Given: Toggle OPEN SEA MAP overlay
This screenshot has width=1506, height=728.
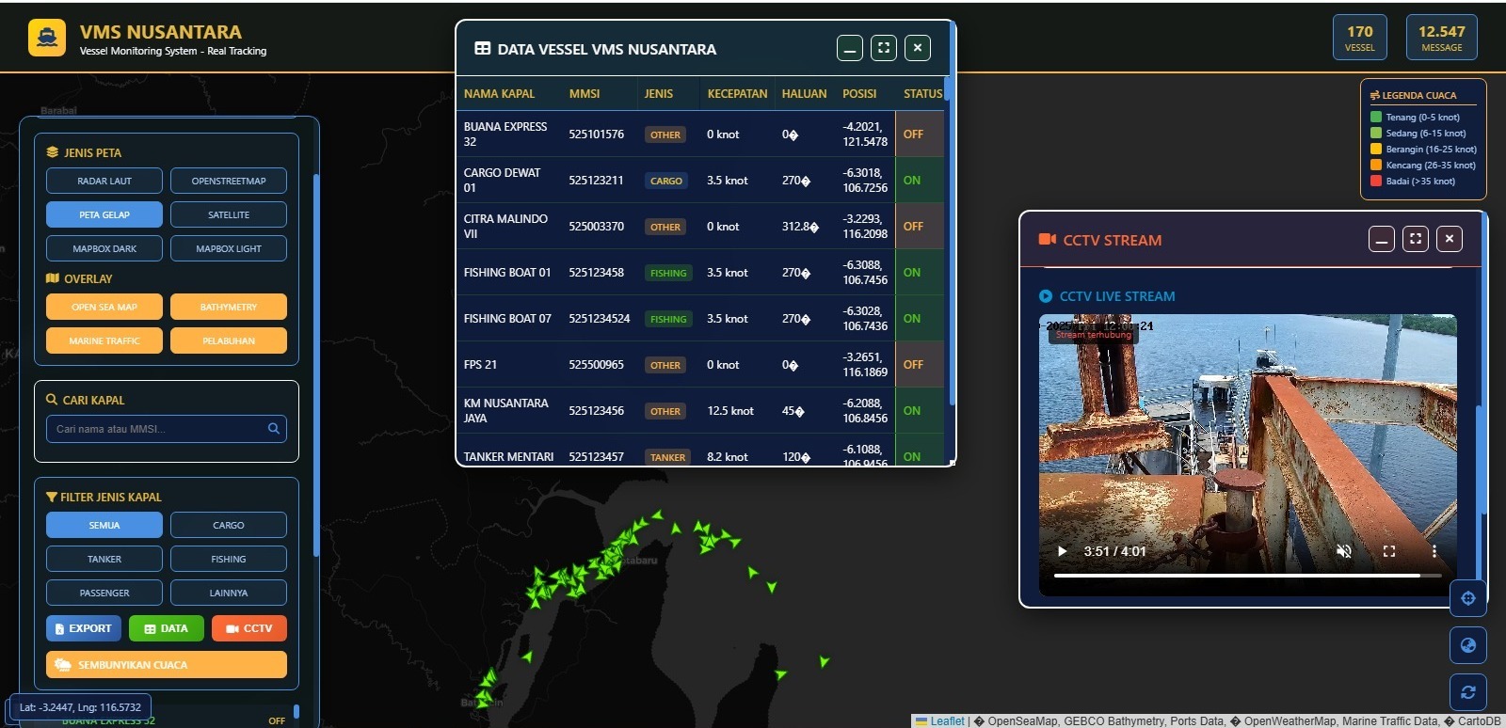Looking at the screenshot, I should point(104,307).
